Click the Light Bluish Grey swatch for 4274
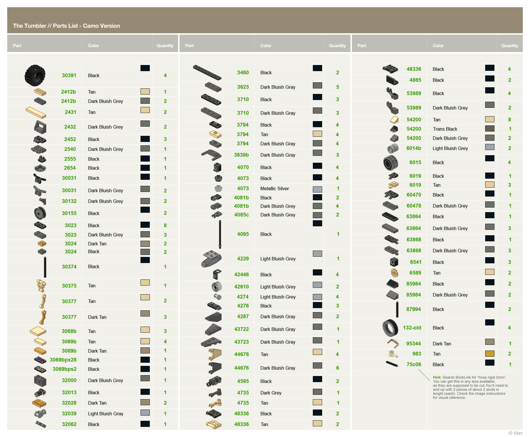The width and height of the screenshot is (530, 437). click(317, 297)
